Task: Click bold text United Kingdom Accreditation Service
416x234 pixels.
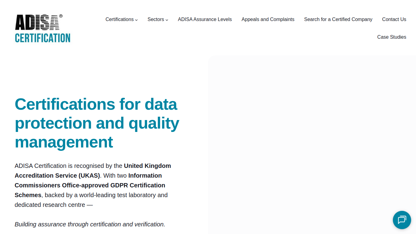Action: (93, 171)
